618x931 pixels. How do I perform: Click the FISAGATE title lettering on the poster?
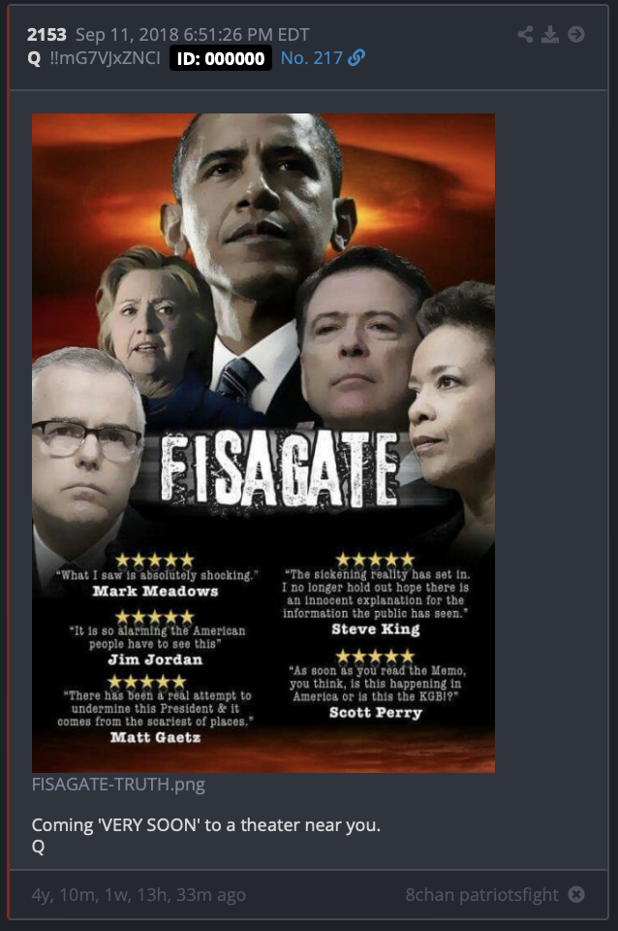coord(279,469)
